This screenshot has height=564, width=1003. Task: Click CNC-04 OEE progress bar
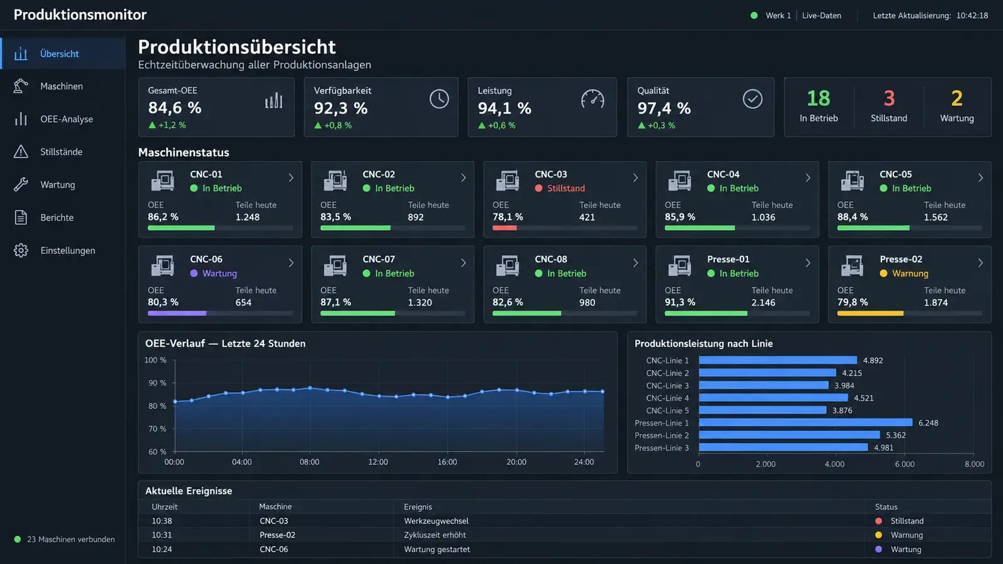(x=737, y=228)
